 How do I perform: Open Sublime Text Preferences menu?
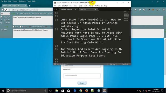99,6
